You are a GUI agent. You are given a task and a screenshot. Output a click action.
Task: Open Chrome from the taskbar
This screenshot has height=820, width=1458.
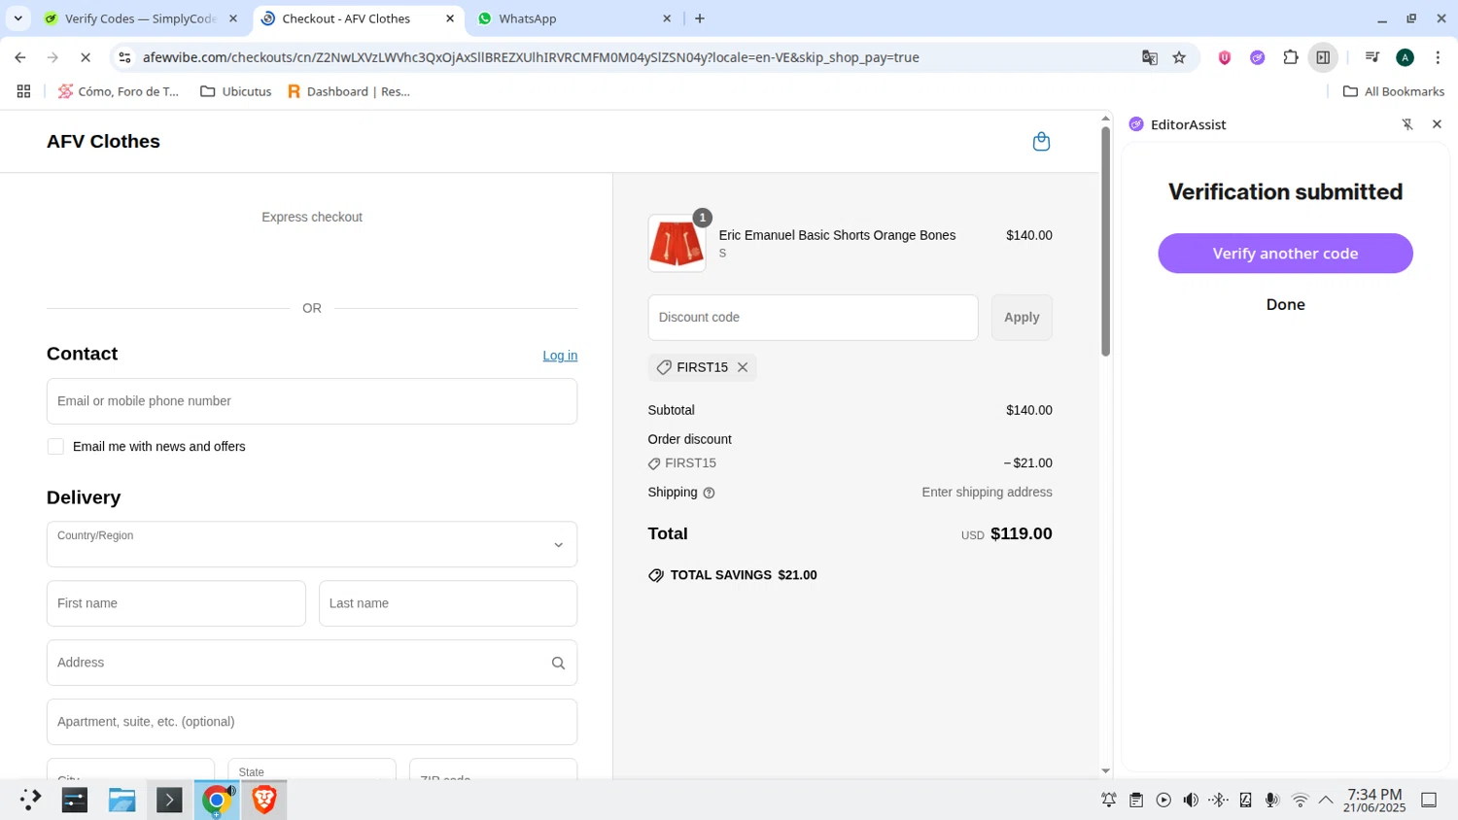tap(217, 800)
